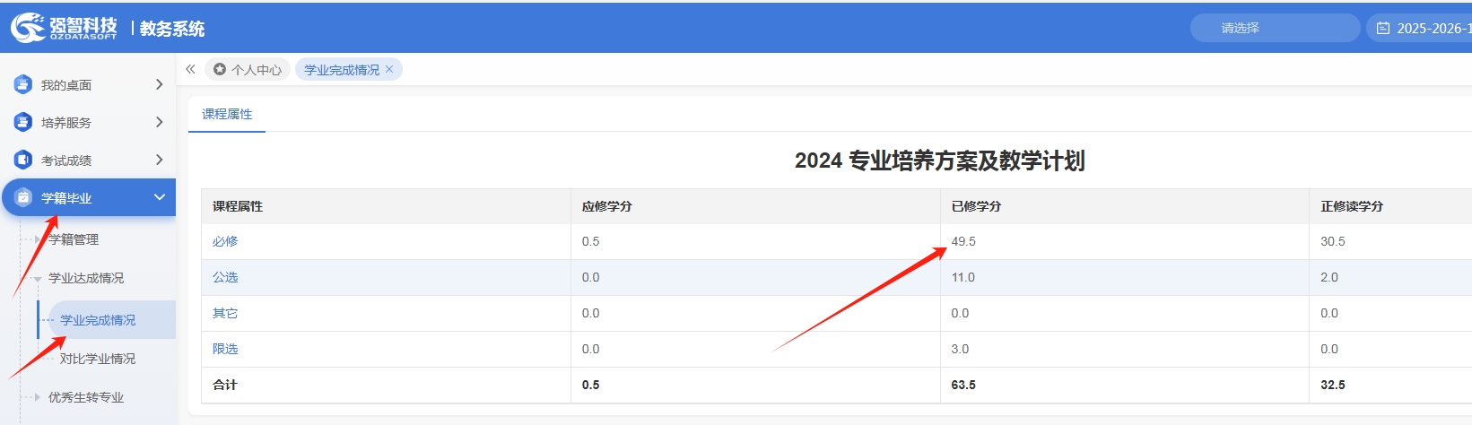
Task: Expand 优秀生转专业 tree node
Action: (37, 397)
